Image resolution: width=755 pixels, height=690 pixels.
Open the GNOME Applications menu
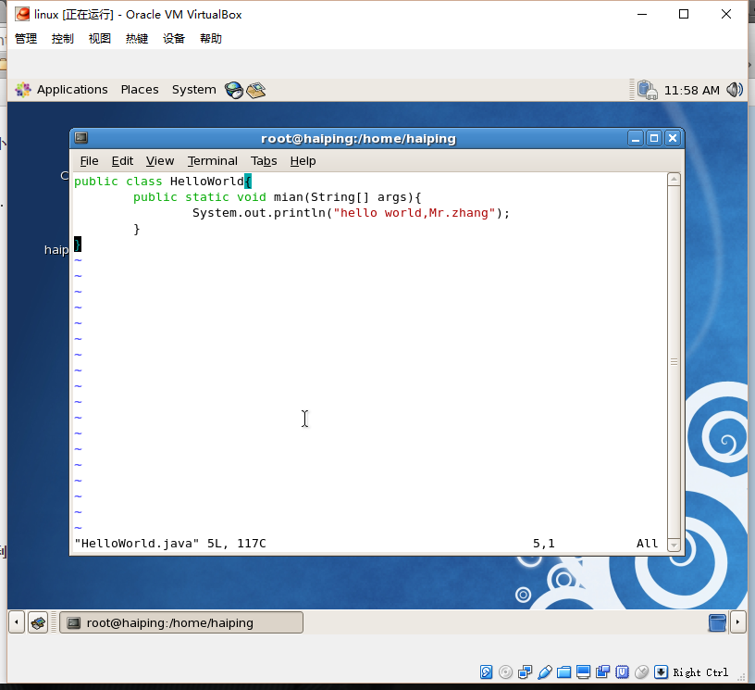[72, 90]
